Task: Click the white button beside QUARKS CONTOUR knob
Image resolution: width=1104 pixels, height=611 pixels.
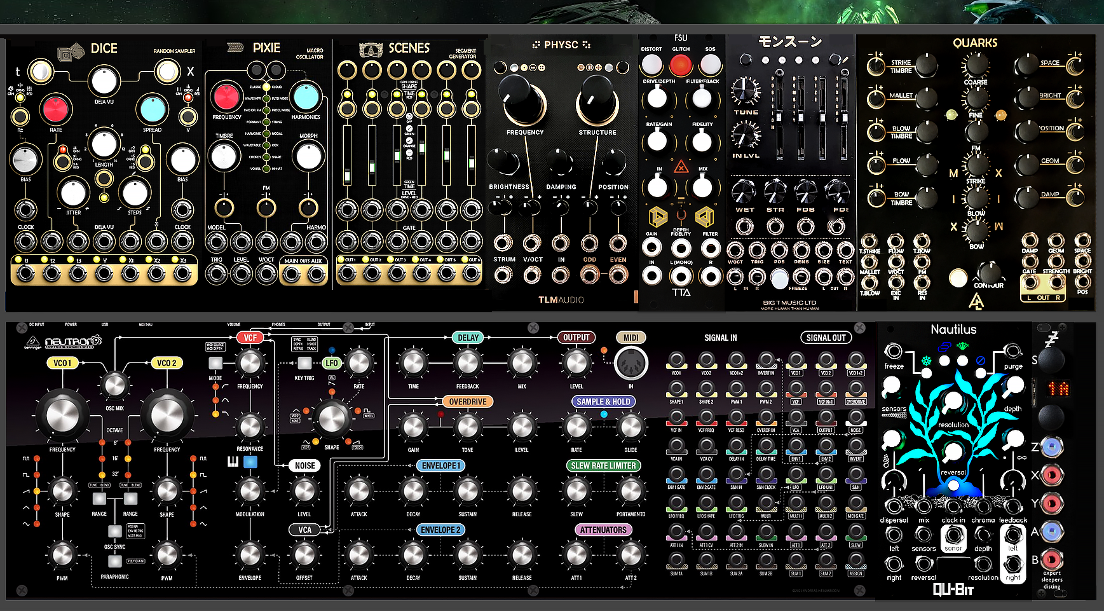Action: pos(958,278)
